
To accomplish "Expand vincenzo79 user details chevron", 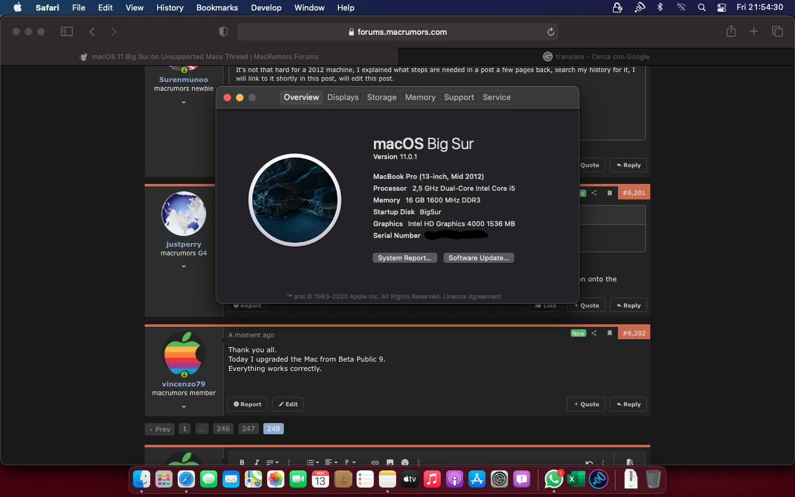I will click(x=184, y=406).
